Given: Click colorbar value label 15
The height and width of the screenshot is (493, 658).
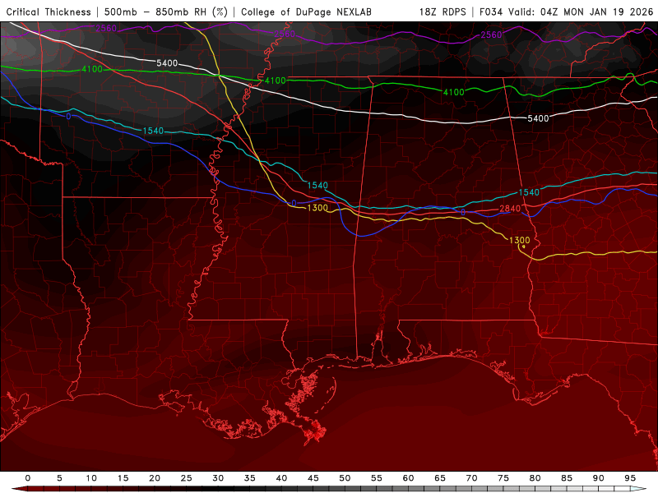Looking at the screenshot, I should [x=123, y=478].
